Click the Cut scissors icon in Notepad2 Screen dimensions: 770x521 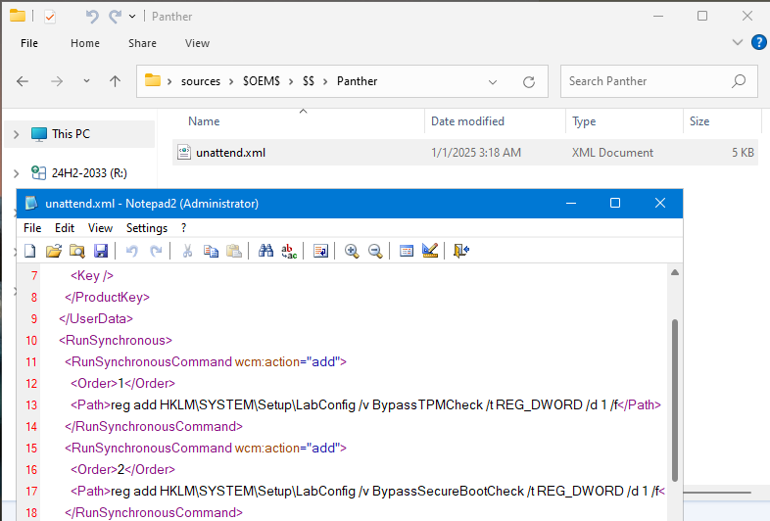click(x=187, y=251)
